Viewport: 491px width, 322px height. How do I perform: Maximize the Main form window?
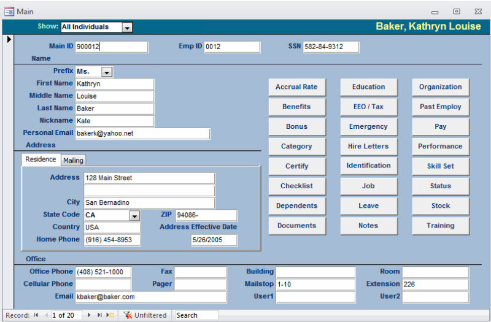(x=457, y=11)
